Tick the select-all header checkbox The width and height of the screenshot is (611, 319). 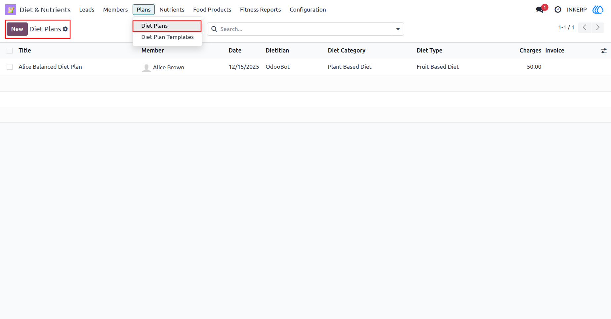click(10, 51)
